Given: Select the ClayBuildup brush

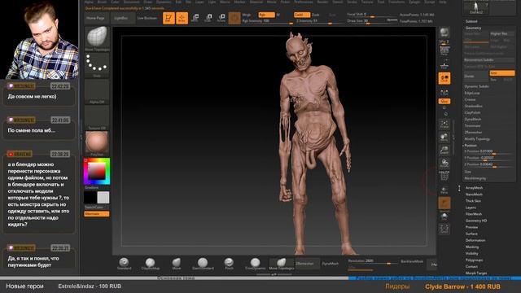Looking at the screenshot, I should [150, 264].
